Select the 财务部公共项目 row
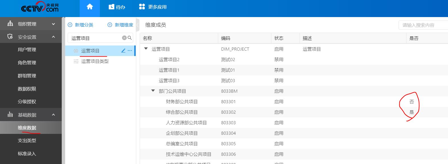448x164 pixels. (294, 101)
